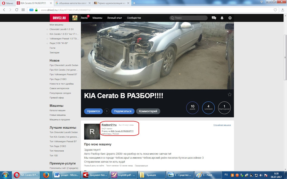This screenshot has width=287, height=179.
Task: Toggle the VPN badge in address bar
Action: click(31, 10)
